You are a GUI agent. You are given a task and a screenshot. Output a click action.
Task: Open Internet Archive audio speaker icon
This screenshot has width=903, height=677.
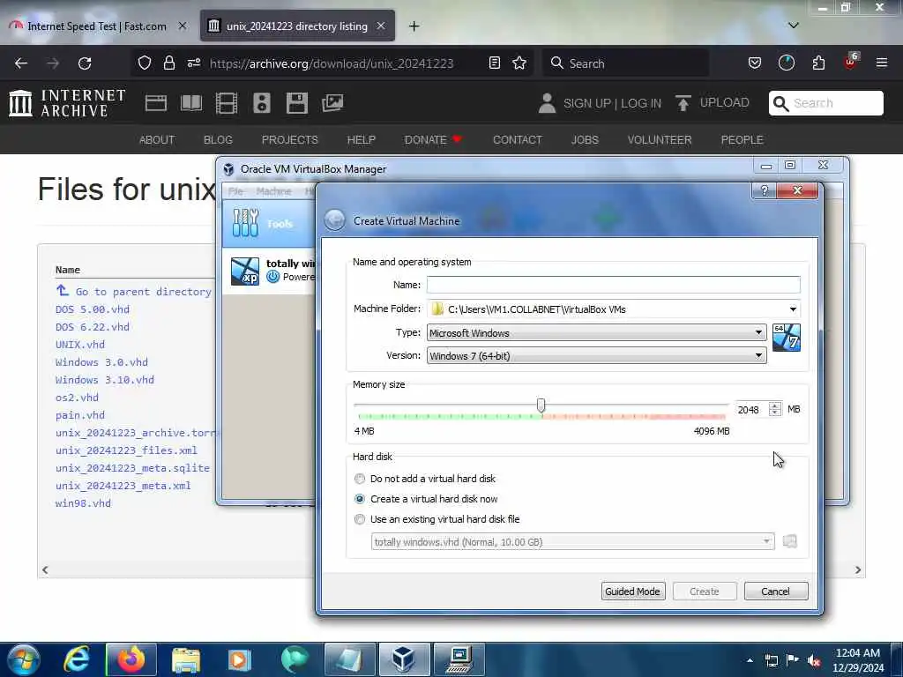[x=261, y=103]
